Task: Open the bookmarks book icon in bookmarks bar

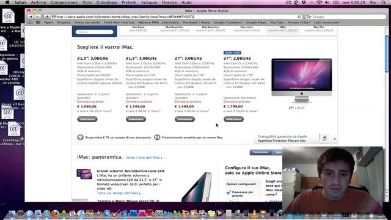Action: [30, 23]
